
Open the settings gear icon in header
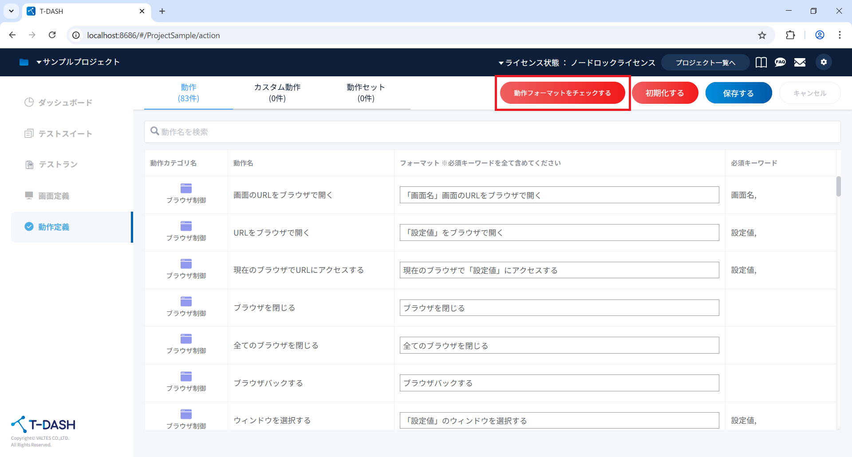click(824, 62)
